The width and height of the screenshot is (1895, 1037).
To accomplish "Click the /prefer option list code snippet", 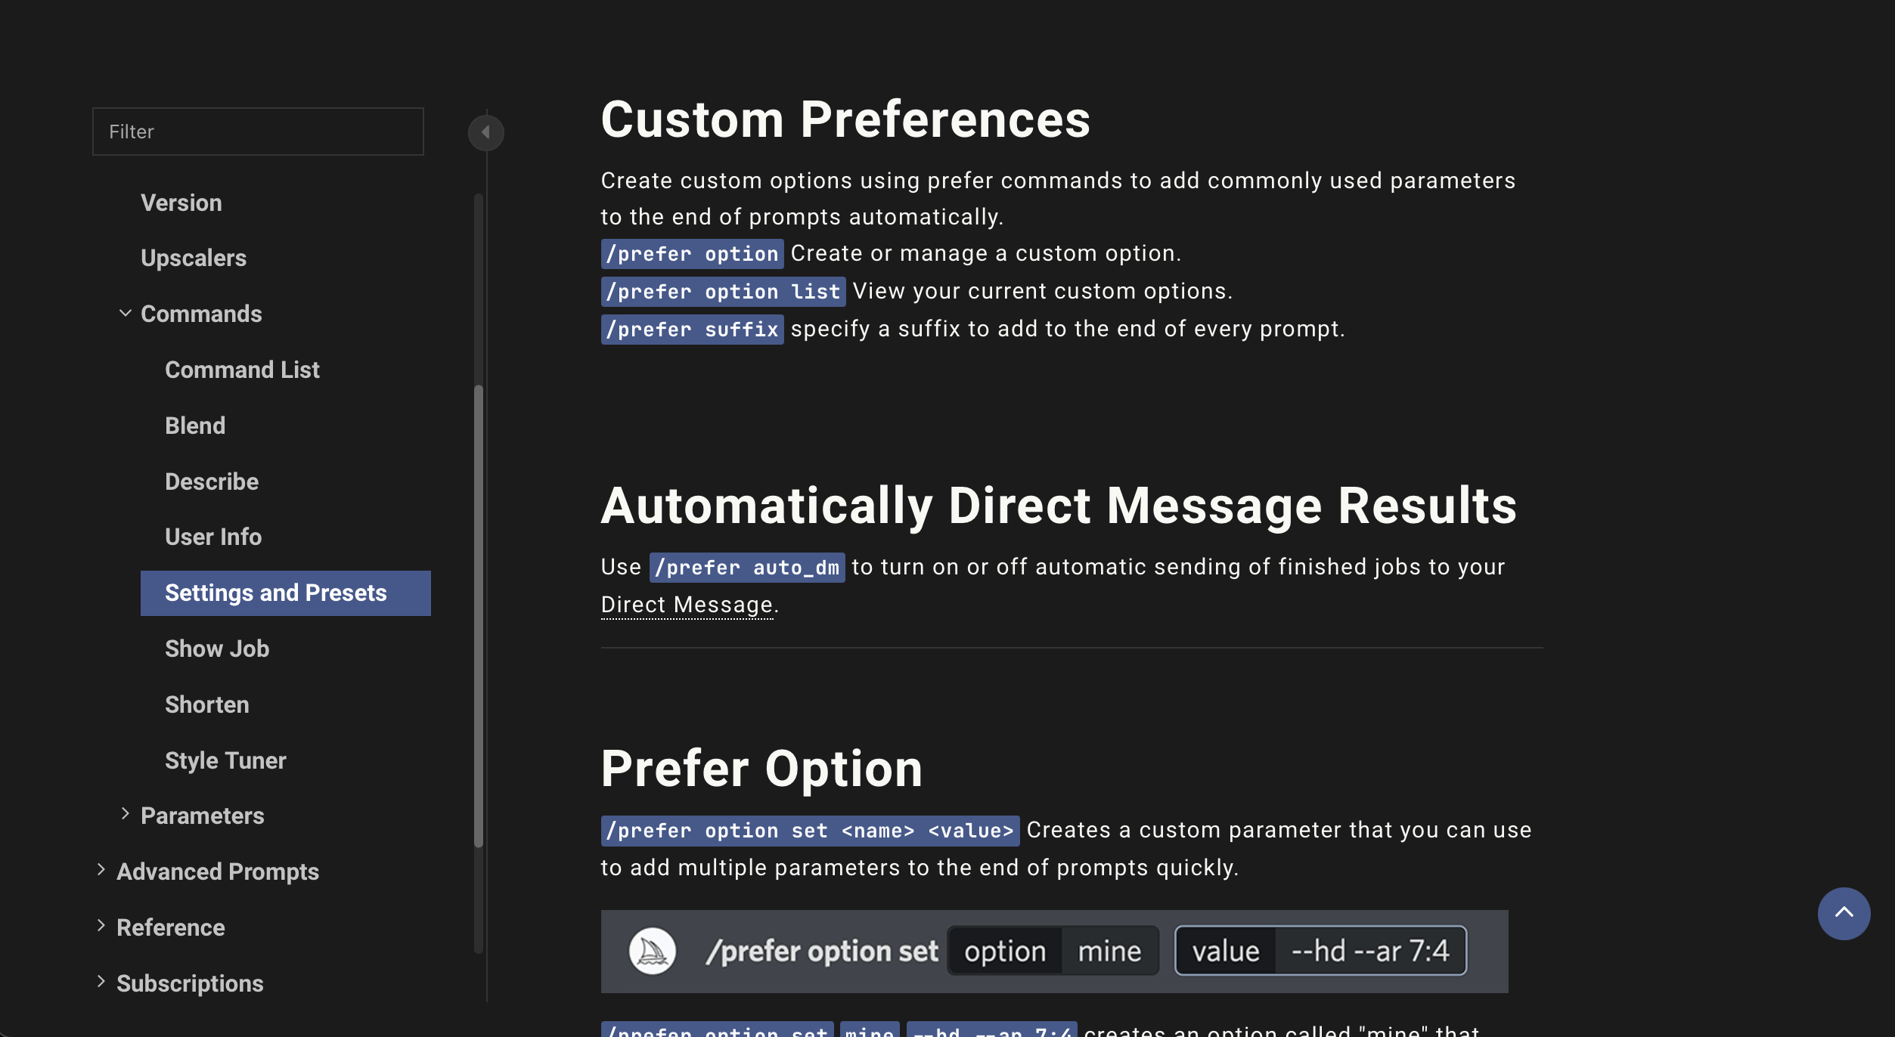I will [x=723, y=291].
